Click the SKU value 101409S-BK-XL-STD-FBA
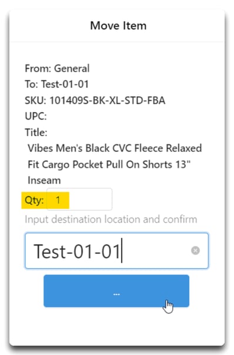Screen dimensions: 234x355 coord(107,100)
